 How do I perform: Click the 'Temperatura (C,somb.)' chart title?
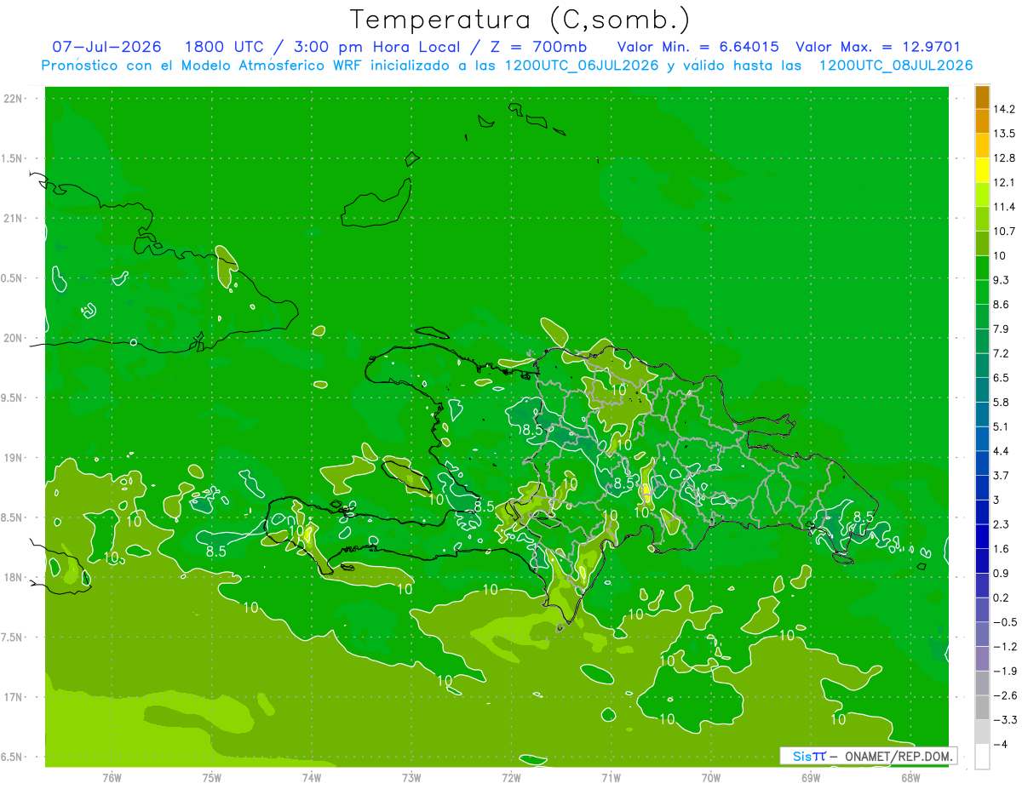coord(520,20)
